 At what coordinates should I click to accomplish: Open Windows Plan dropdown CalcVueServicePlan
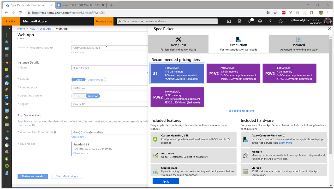110,132
